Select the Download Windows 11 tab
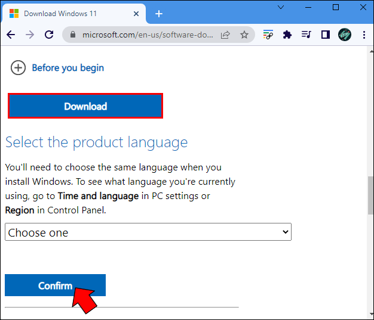Viewport: 374px width, 320px height. pyautogui.click(x=73, y=14)
